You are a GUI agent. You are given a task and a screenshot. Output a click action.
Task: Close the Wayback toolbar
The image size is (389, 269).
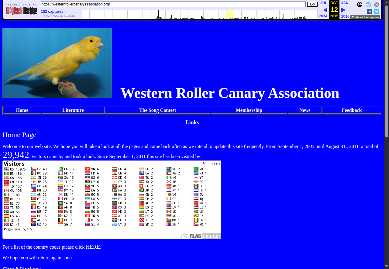377,5
